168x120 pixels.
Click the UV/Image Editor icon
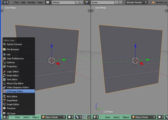[4, 91]
